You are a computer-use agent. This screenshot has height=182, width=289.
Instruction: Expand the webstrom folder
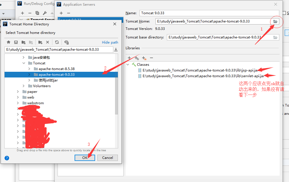point(18,103)
